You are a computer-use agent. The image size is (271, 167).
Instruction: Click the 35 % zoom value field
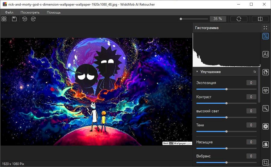[218, 19]
